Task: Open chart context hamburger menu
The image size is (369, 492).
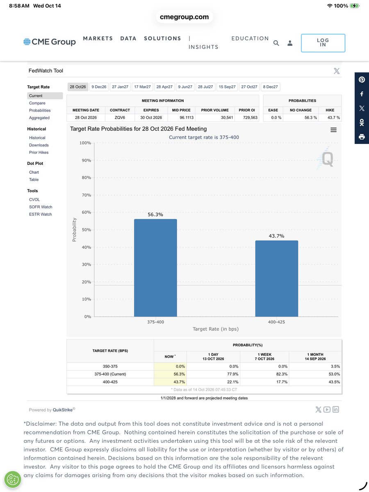Action: pos(333,130)
